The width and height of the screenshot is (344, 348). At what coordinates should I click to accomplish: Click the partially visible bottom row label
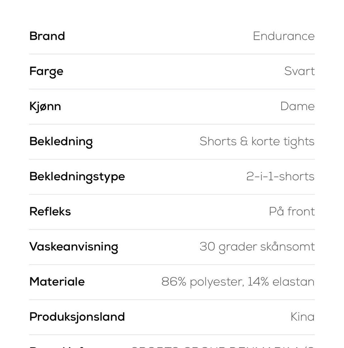(58, 347)
